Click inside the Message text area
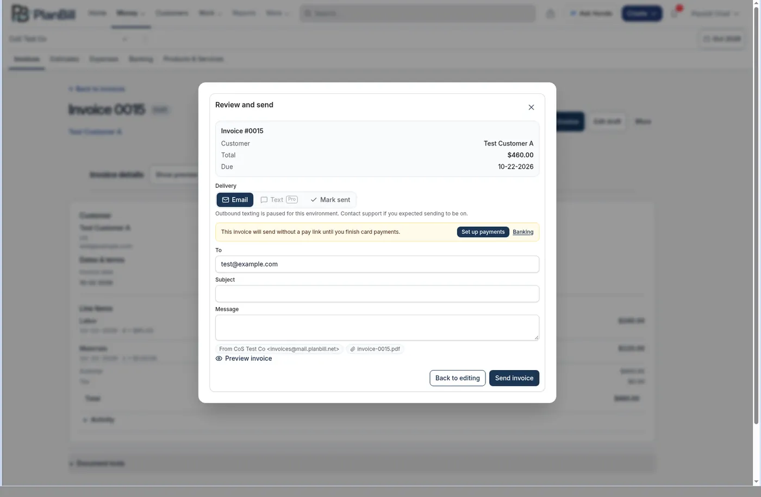Screen dimensions: 761x497 (377, 328)
